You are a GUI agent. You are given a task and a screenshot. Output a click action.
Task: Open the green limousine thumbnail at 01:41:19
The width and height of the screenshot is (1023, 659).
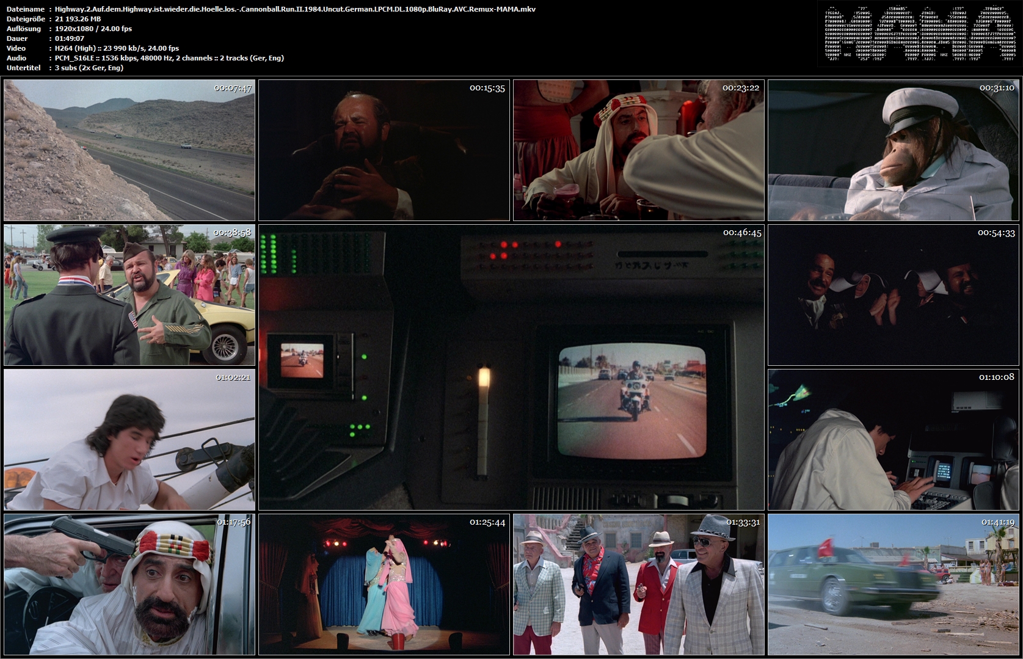pyautogui.click(x=894, y=584)
